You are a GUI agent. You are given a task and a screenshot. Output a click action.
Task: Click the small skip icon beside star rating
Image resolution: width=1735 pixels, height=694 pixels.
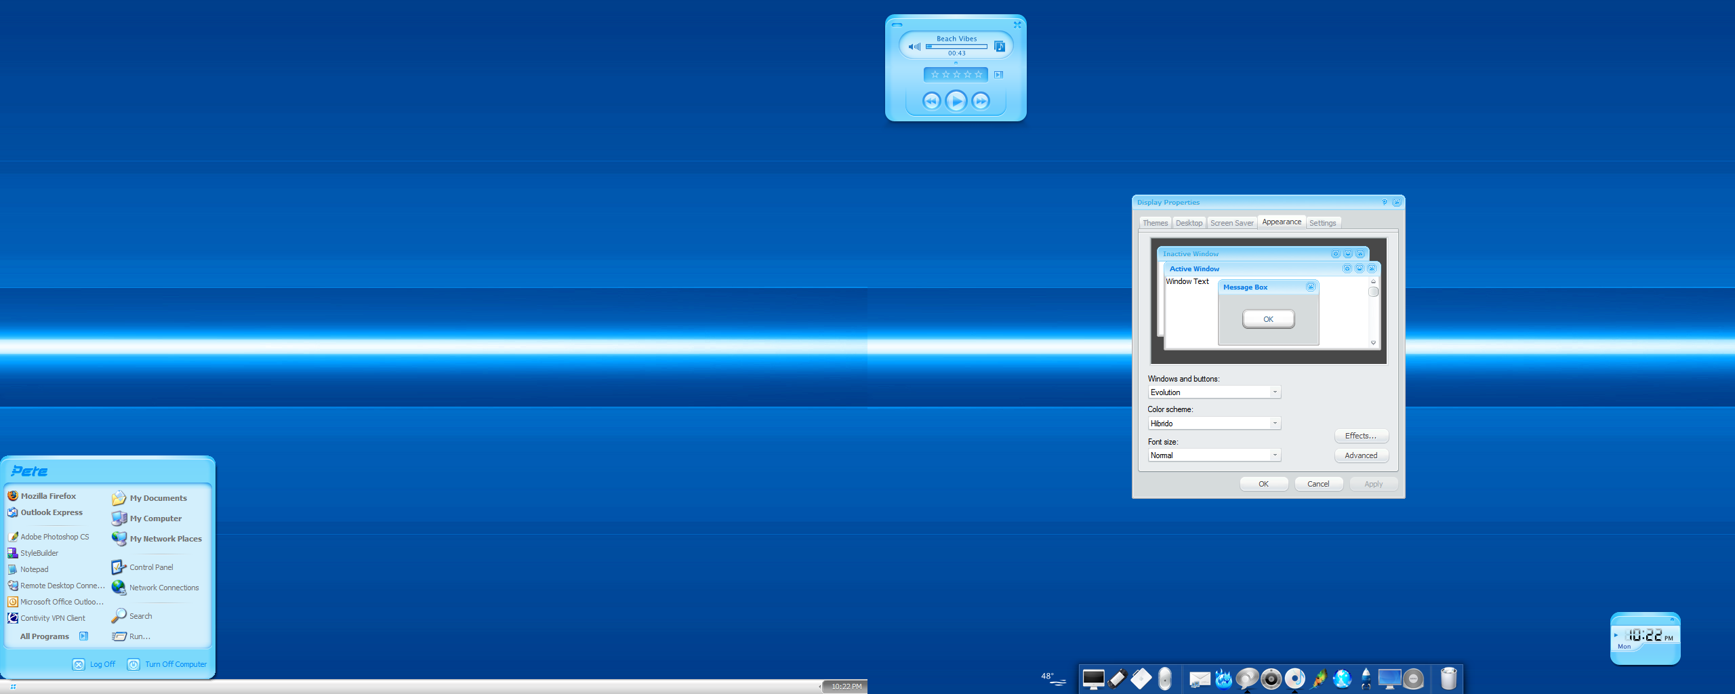tap(998, 75)
